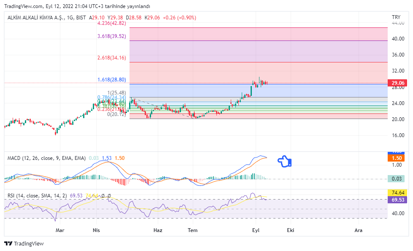
Task: Click the 40.00 label on RSI axis
Action: click(x=398, y=213)
